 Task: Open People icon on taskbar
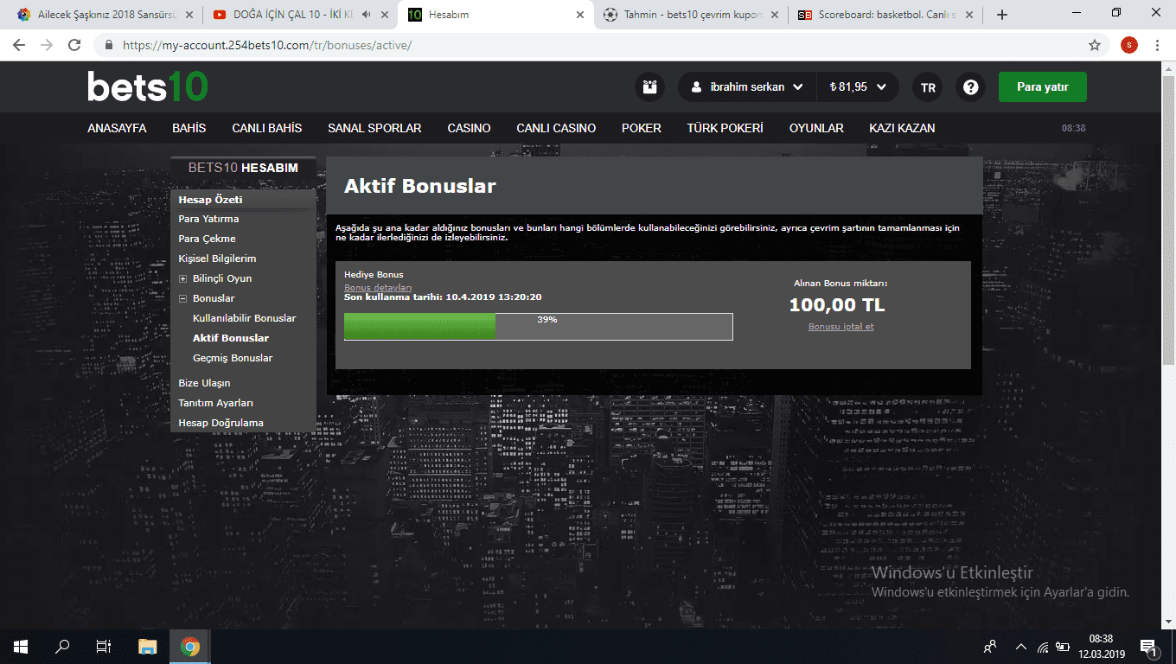pos(990,647)
